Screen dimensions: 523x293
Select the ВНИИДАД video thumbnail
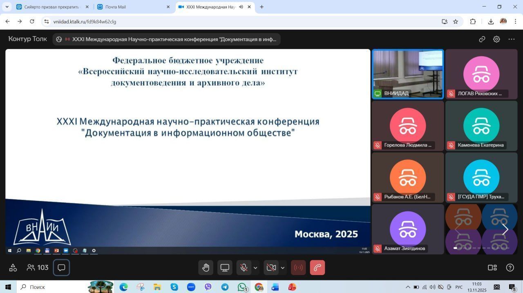click(x=408, y=74)
